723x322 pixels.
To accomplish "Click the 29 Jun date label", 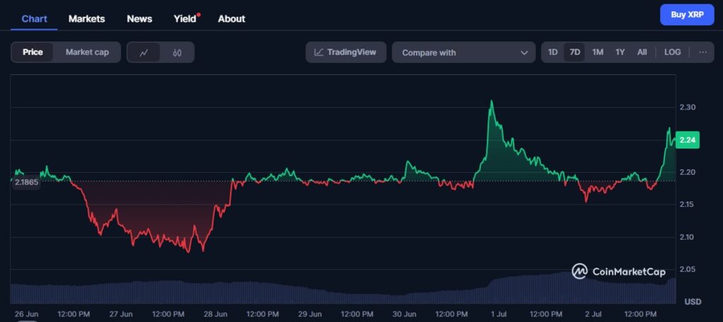I will [x=309, y=314].
